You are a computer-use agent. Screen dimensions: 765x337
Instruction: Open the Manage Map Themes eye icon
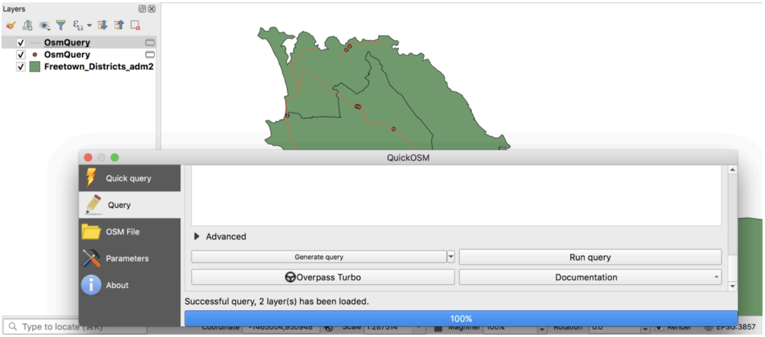tap(45, 25)
